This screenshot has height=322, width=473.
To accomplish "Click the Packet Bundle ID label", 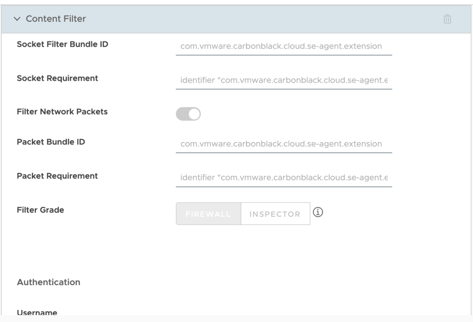I will pyautogui.click(x=51, y=142).
